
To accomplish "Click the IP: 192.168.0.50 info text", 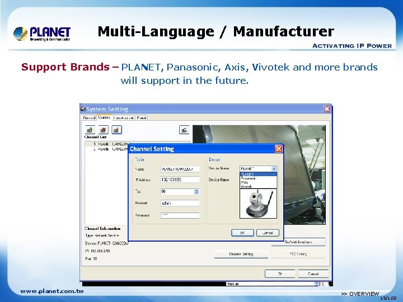I will point(97,251).
